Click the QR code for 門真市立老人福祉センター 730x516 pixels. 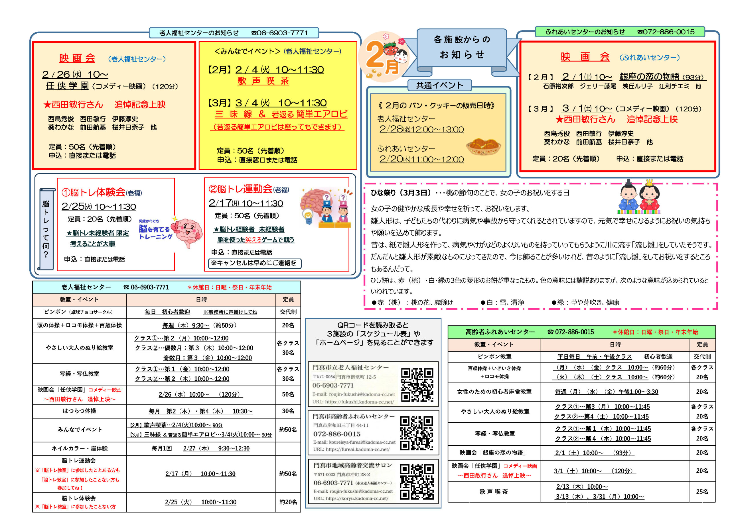tap(417, 384)
